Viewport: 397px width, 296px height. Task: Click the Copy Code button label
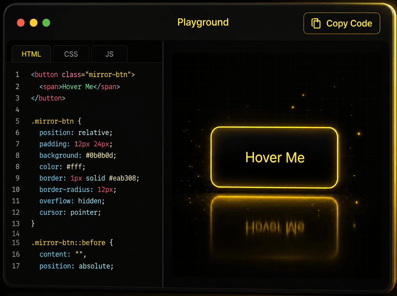click(349, 23)
